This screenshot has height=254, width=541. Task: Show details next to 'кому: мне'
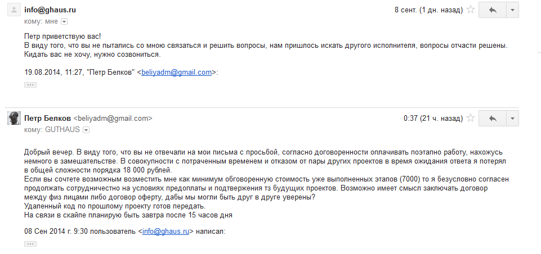(x=64, y=21)
